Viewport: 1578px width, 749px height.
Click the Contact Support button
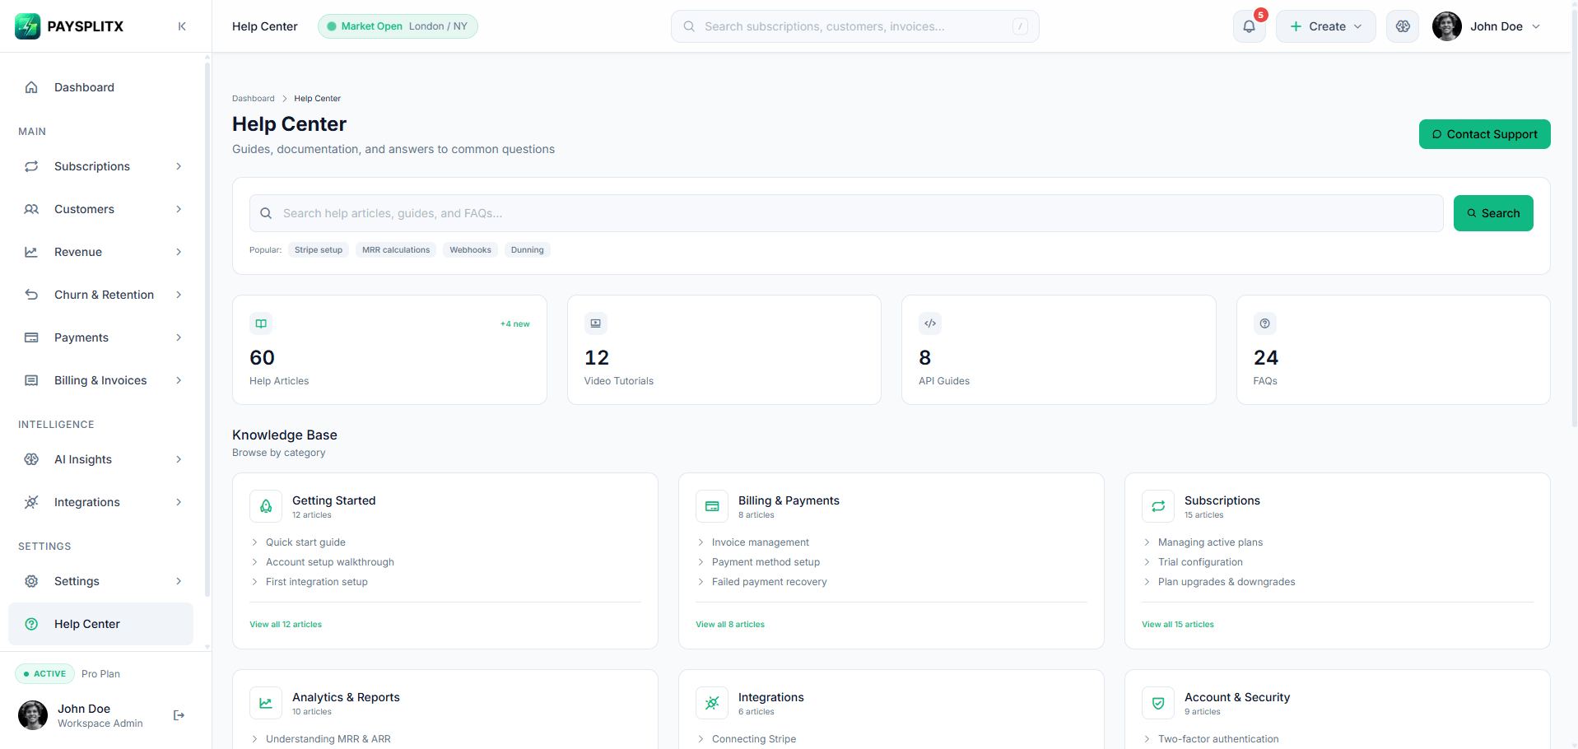pos(1484,134)
